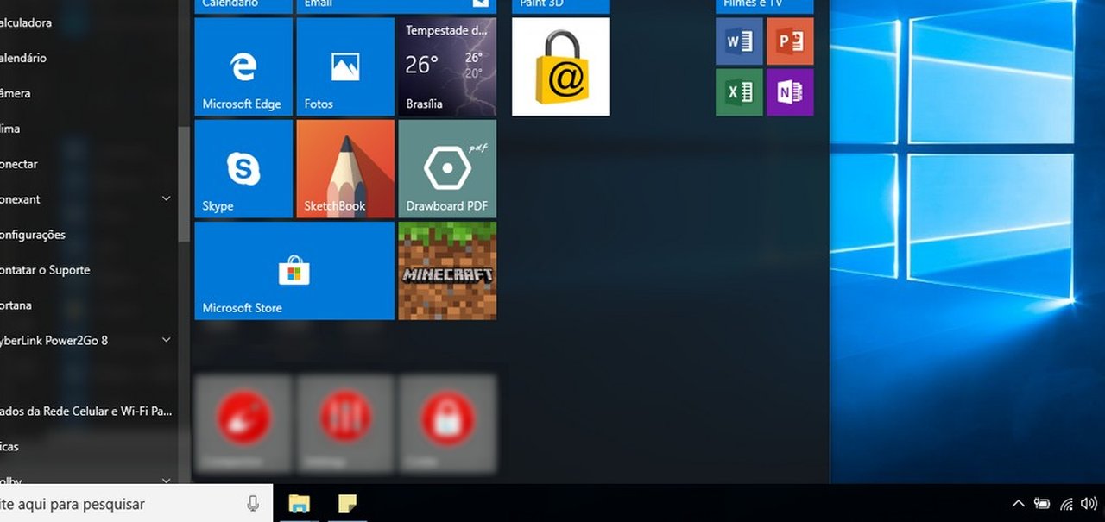Open the yellow padlock Keeper tile
This screenshot has height=522, width=1105.
[x=561, y=66]
